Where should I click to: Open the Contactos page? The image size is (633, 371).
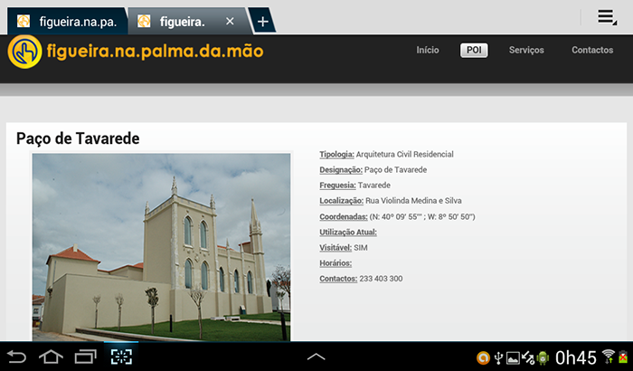point(591,51)
